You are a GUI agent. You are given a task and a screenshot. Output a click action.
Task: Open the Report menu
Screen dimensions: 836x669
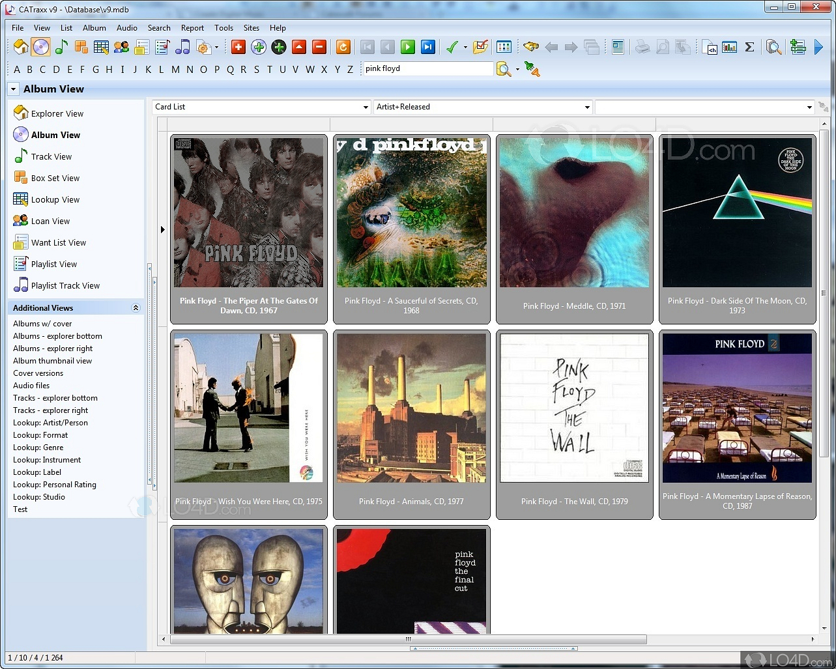pos(192,28)
